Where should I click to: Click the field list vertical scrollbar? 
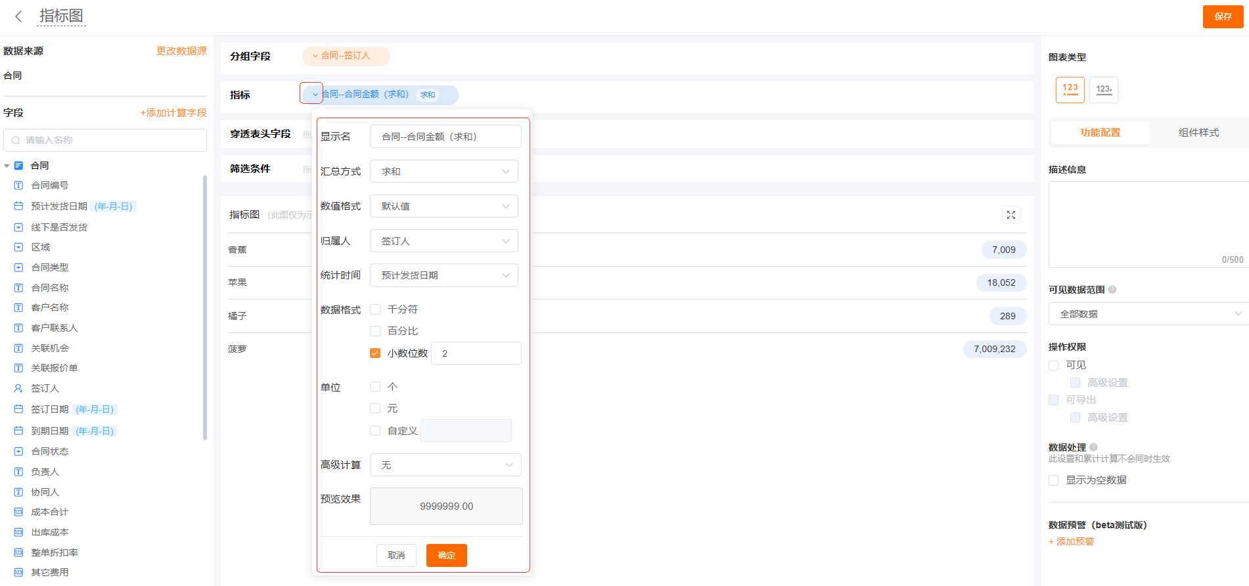coord(205,309)
